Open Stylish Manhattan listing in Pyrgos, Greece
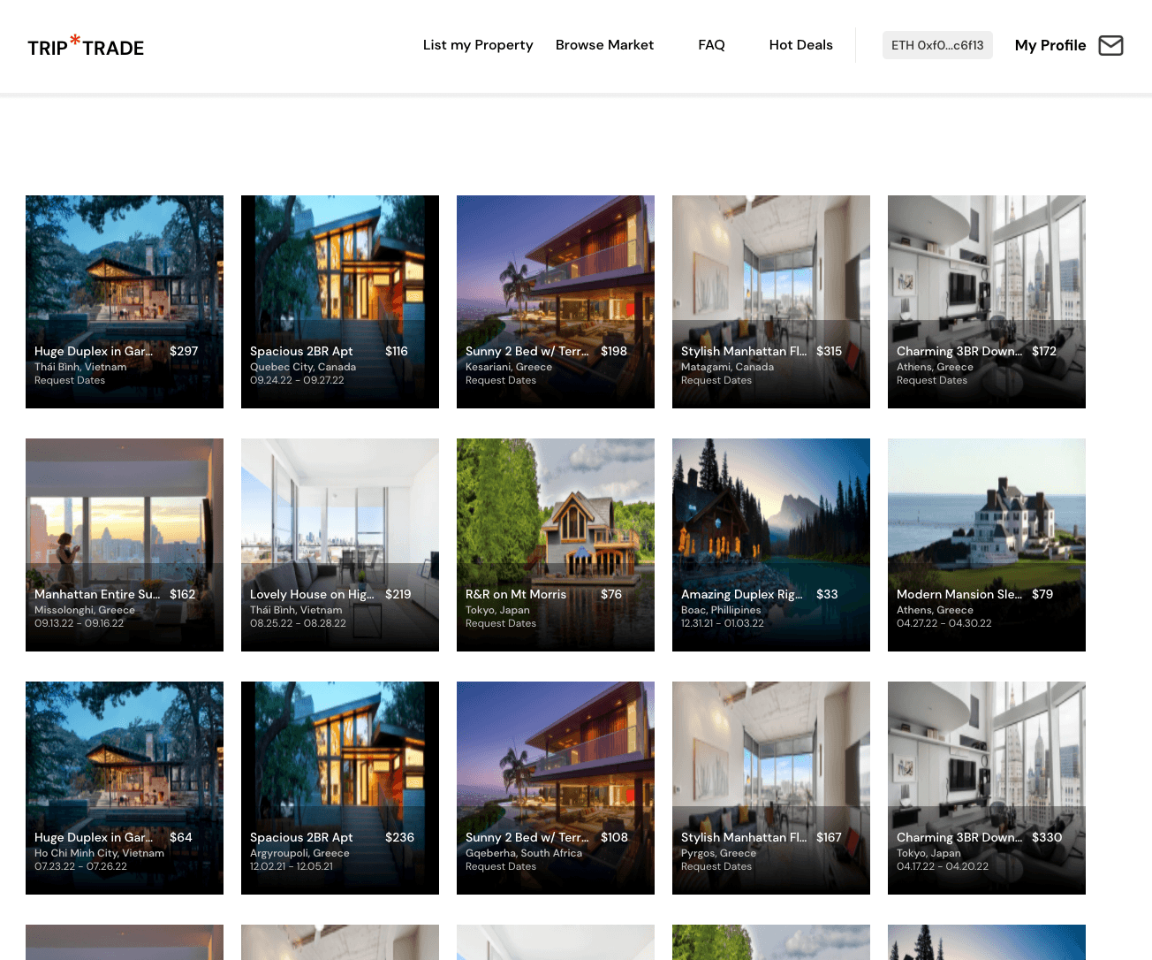This screenshot has width=1152, height=960. [x=771, y=788]
